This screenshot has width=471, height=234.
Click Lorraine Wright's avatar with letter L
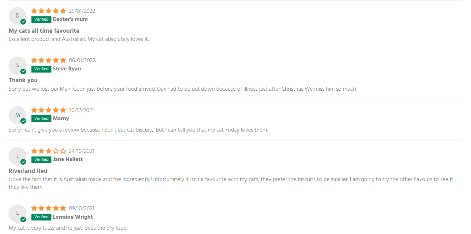(17, 213)
